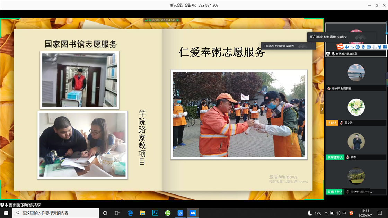Click slide heading 国家图书馆志愿服务

click(x=81, y=44)
